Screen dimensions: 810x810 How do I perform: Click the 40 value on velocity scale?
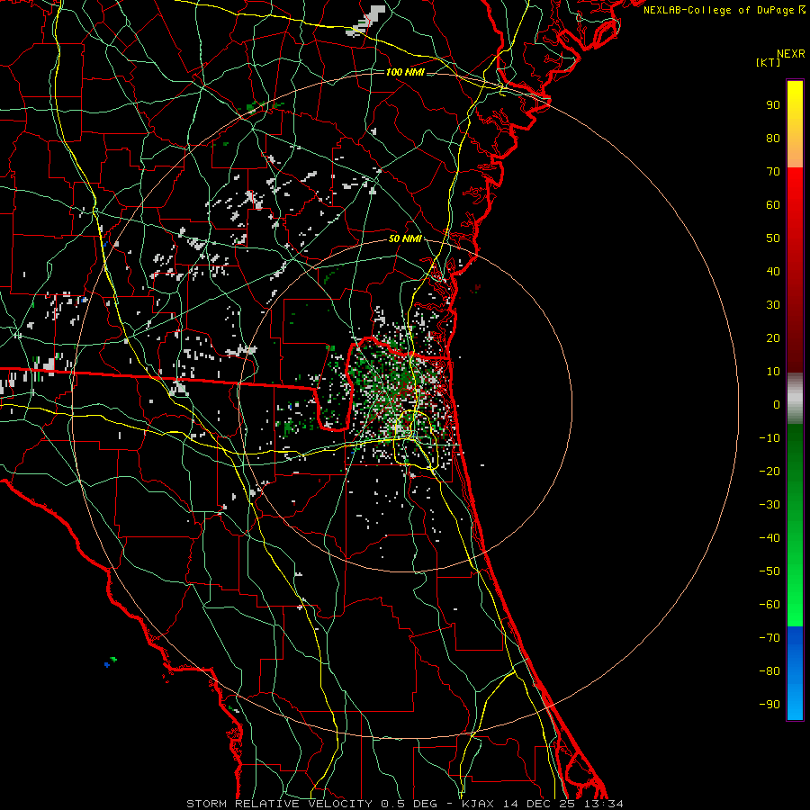(x=773, y=272)
